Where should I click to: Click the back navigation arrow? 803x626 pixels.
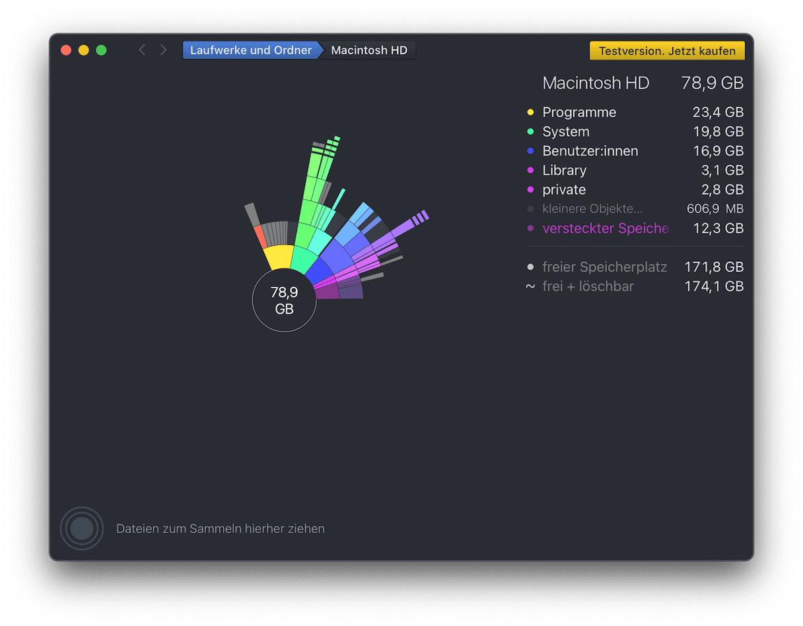pos(141,50)
